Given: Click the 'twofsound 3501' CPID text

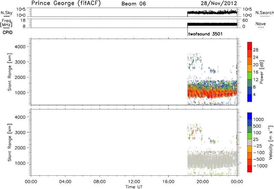Looking at the screenshot, I should 206,34.
